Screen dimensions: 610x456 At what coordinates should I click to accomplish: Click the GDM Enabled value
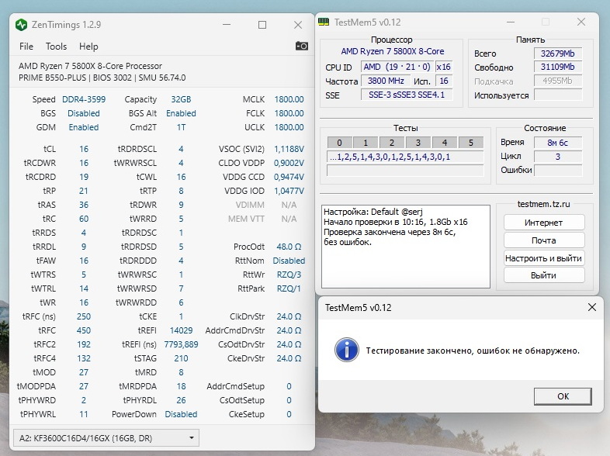(84, 127)
